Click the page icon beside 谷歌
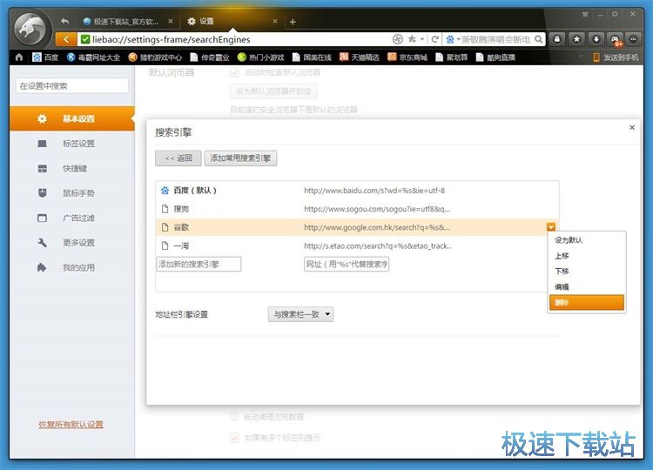This screenshot has width=653, height=470. click(165, 227)
